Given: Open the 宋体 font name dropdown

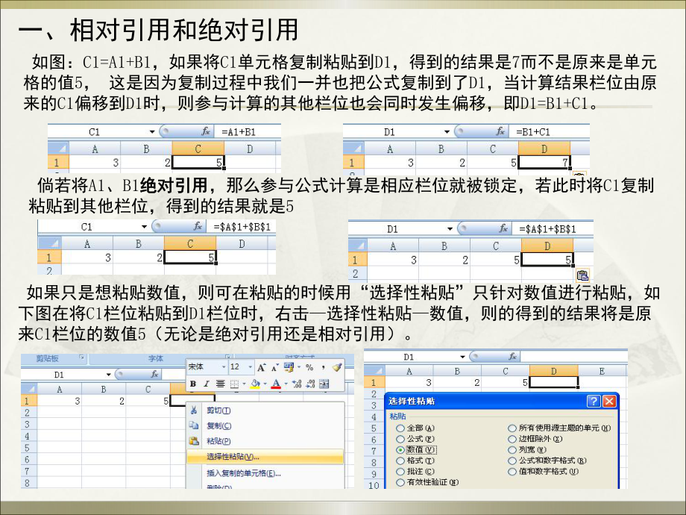Looking at the screenshot, I should pyautogui.click(x=224, y=366).
